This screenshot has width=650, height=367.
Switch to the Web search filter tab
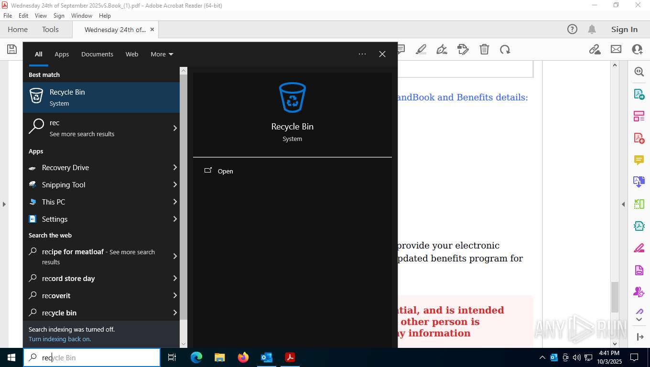tap(132, 54)
